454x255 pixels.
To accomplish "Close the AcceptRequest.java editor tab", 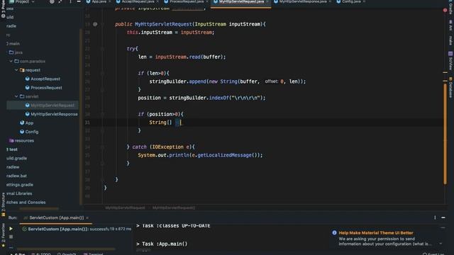I will pyautogui.click(x=157, y=1).
